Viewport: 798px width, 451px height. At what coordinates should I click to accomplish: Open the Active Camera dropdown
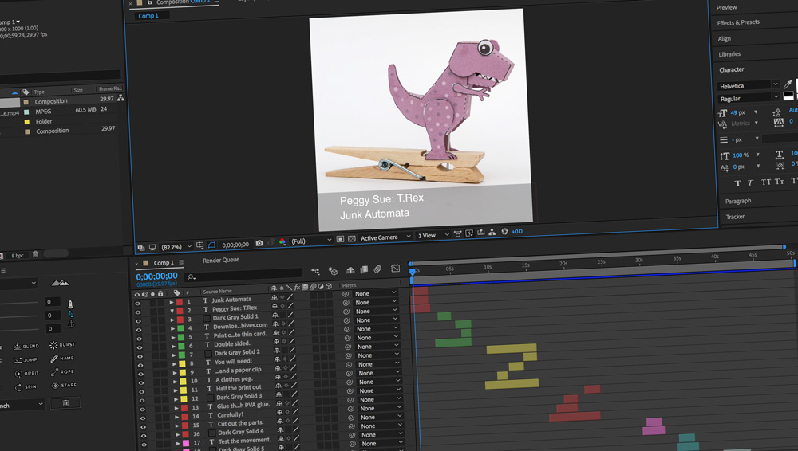pyautogui.click(x=385, y=237)
